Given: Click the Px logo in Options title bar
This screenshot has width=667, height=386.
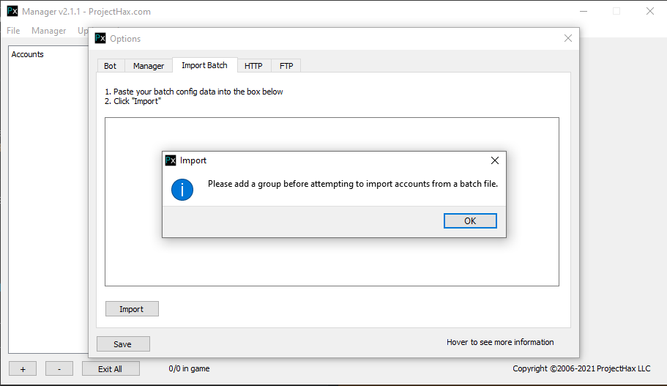Looking at the screenshot, I should (x=101, y=38).
